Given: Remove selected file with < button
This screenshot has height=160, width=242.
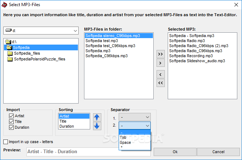Looking at the screenshot, I should 160,74.
